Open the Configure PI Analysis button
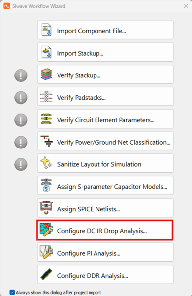Screen dimensions: 192x296 point(105,252)
